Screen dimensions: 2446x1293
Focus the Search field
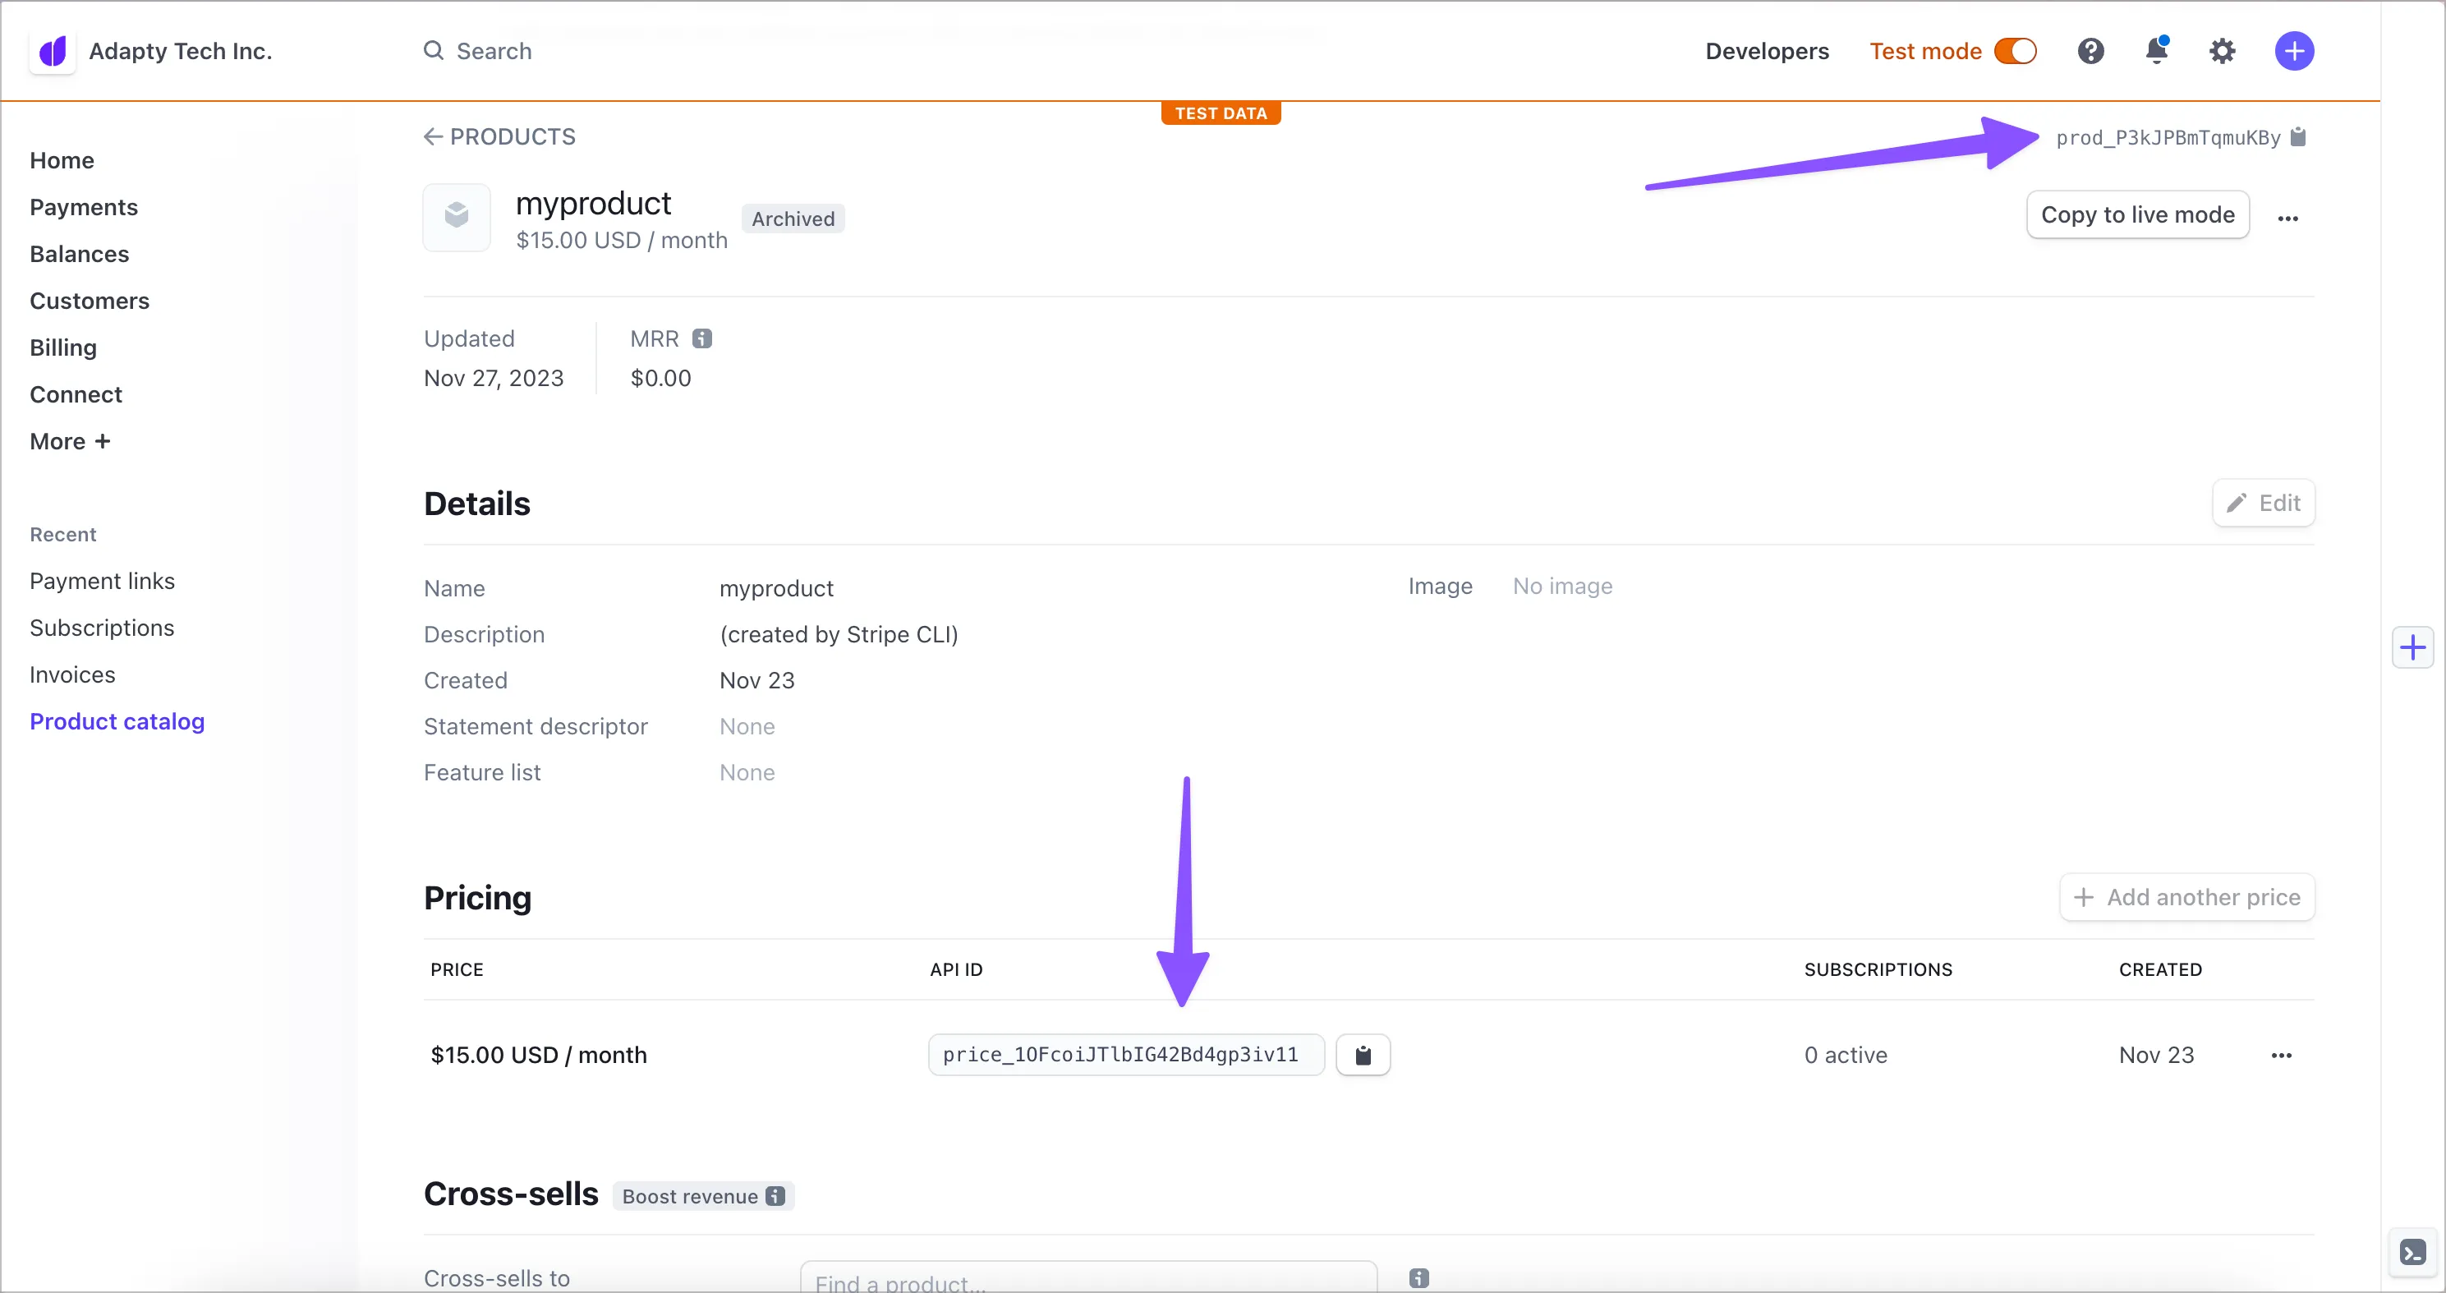[x=494, y=51]
